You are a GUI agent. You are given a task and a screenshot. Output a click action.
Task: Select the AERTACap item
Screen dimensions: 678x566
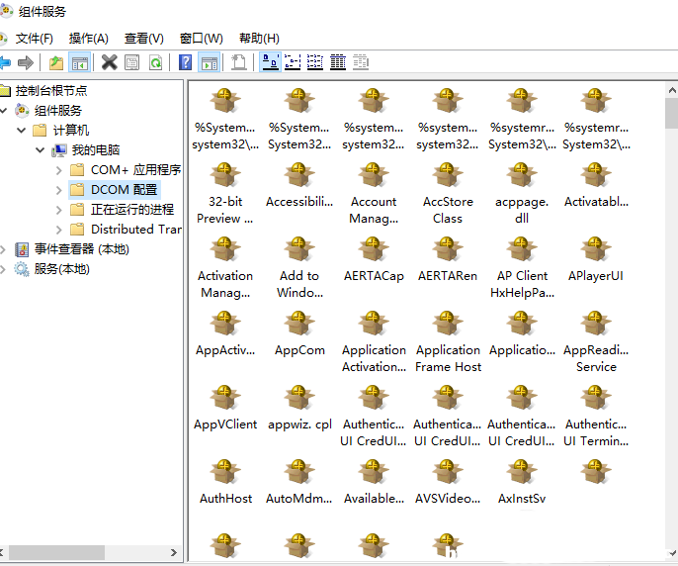click(374, 259)
